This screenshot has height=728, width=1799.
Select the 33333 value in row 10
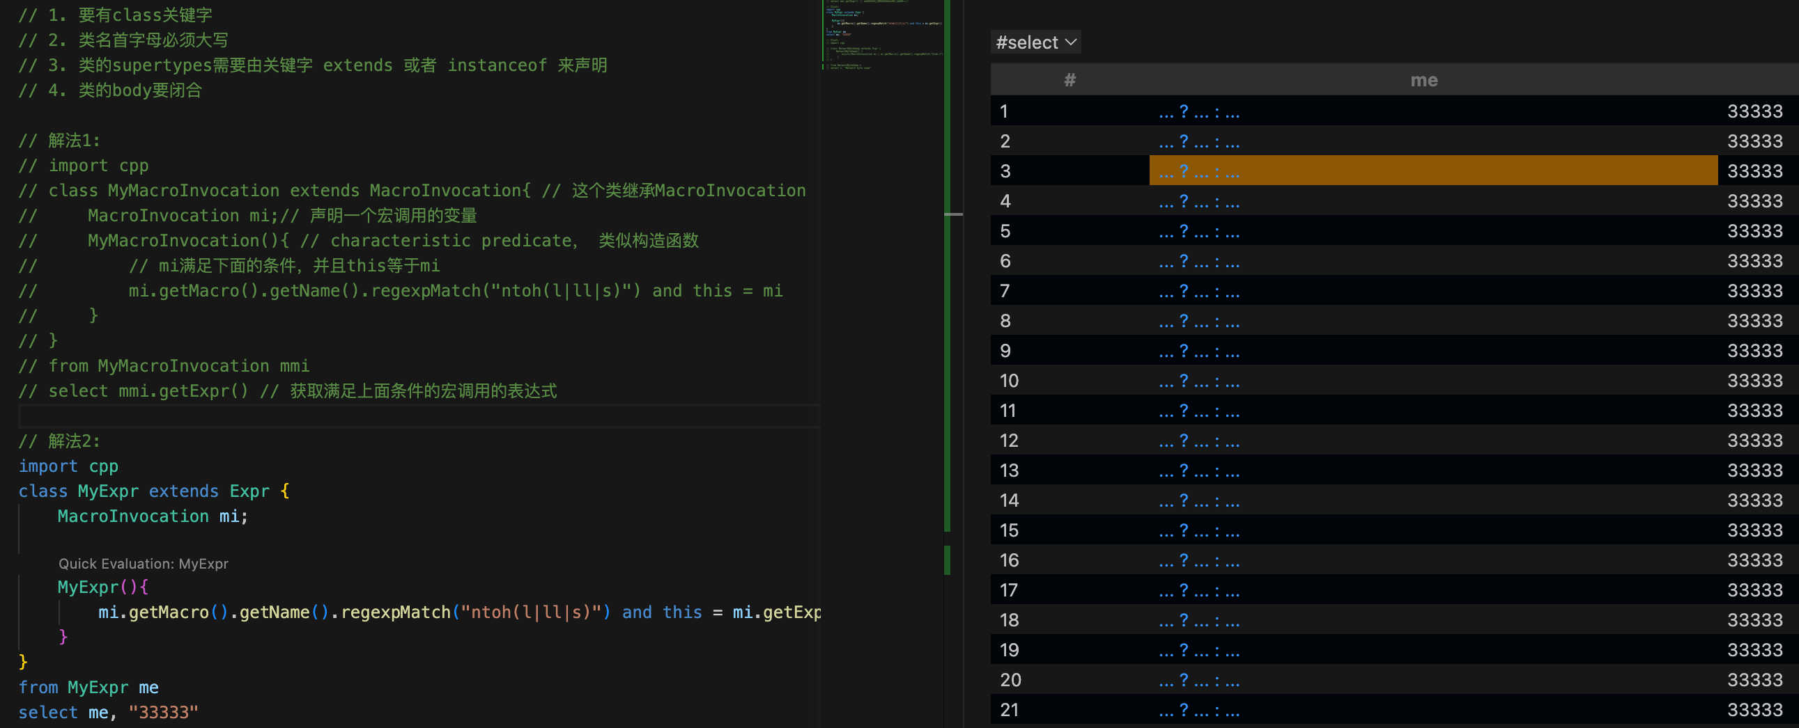[1754, 381]
